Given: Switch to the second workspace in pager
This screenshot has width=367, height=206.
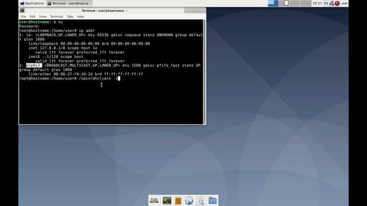Looking at the screenshot, I should 284,3.
